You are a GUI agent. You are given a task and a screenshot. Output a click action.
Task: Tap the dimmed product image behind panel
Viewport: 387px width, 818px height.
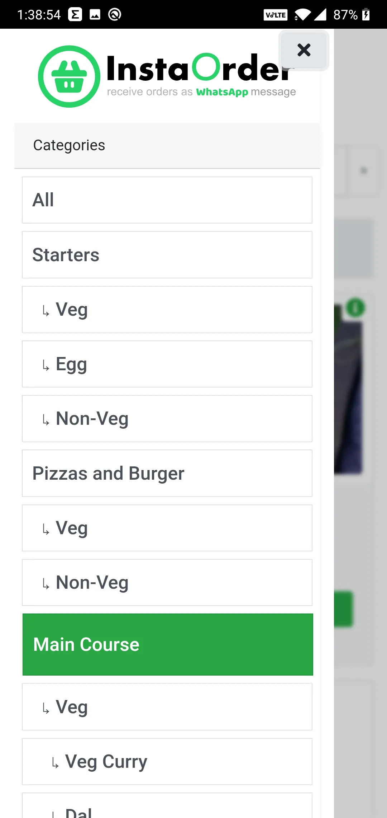(348, 389)
